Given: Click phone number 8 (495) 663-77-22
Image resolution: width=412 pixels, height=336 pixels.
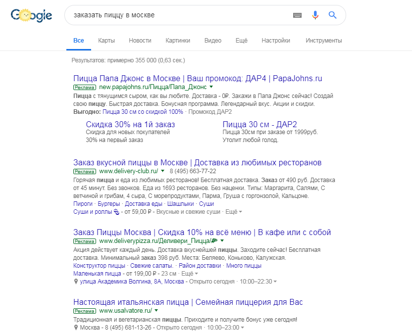Looking at the screenshot, I should (x=193, y=171).
